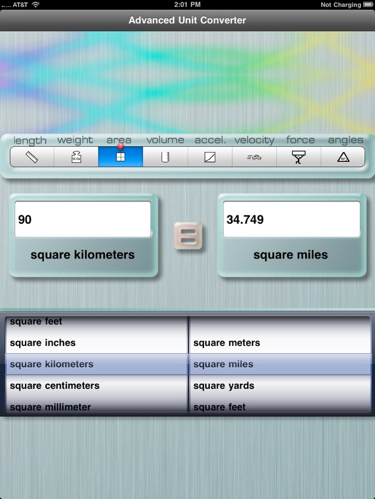The image size is (375, 499).
Task: Select the weight scale icon
Action: (76, 157)
